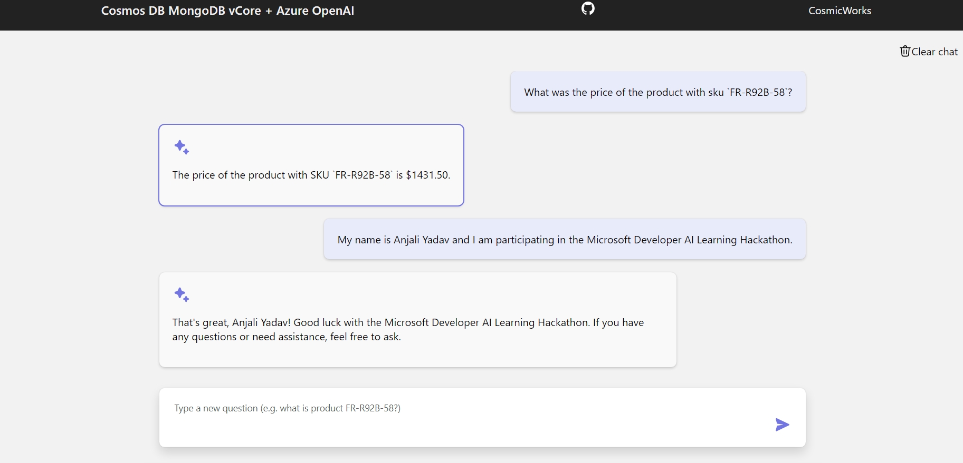Click 'That's great, Anjali Yadav!' greeting text
Image resolution: width=963 pixels, height=463 pixels.
(231, 322)
